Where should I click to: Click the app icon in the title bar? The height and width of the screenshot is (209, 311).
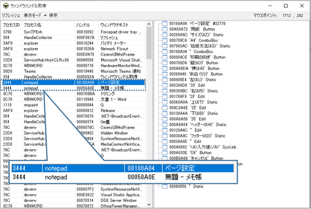(5, 5)
